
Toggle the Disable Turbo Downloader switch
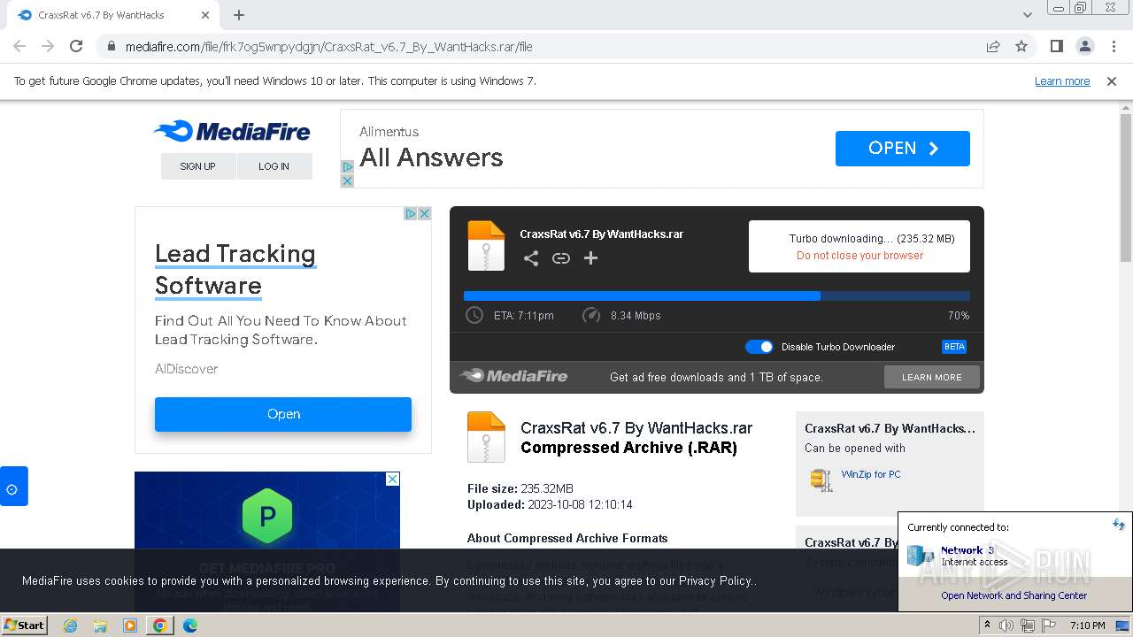pos(759,347)
